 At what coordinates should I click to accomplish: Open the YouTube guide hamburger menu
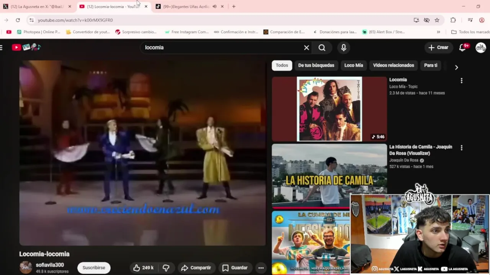click(x=2, y=47)
